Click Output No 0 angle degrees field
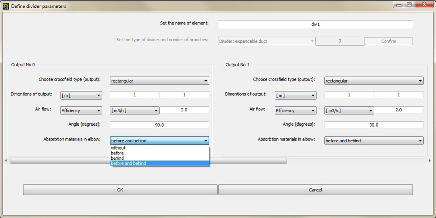Image resolution: width=436 pixels, height=218 pixels. click(x=160, y=125)
